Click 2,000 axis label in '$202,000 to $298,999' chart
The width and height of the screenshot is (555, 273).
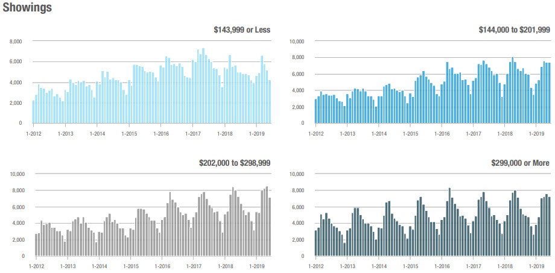click(19, 240)
